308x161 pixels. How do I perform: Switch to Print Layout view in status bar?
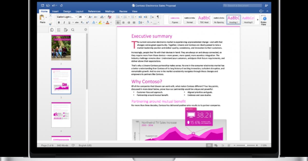pos(209,145)
